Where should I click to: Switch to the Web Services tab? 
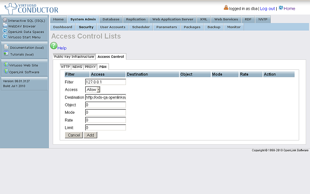[226, 19]
